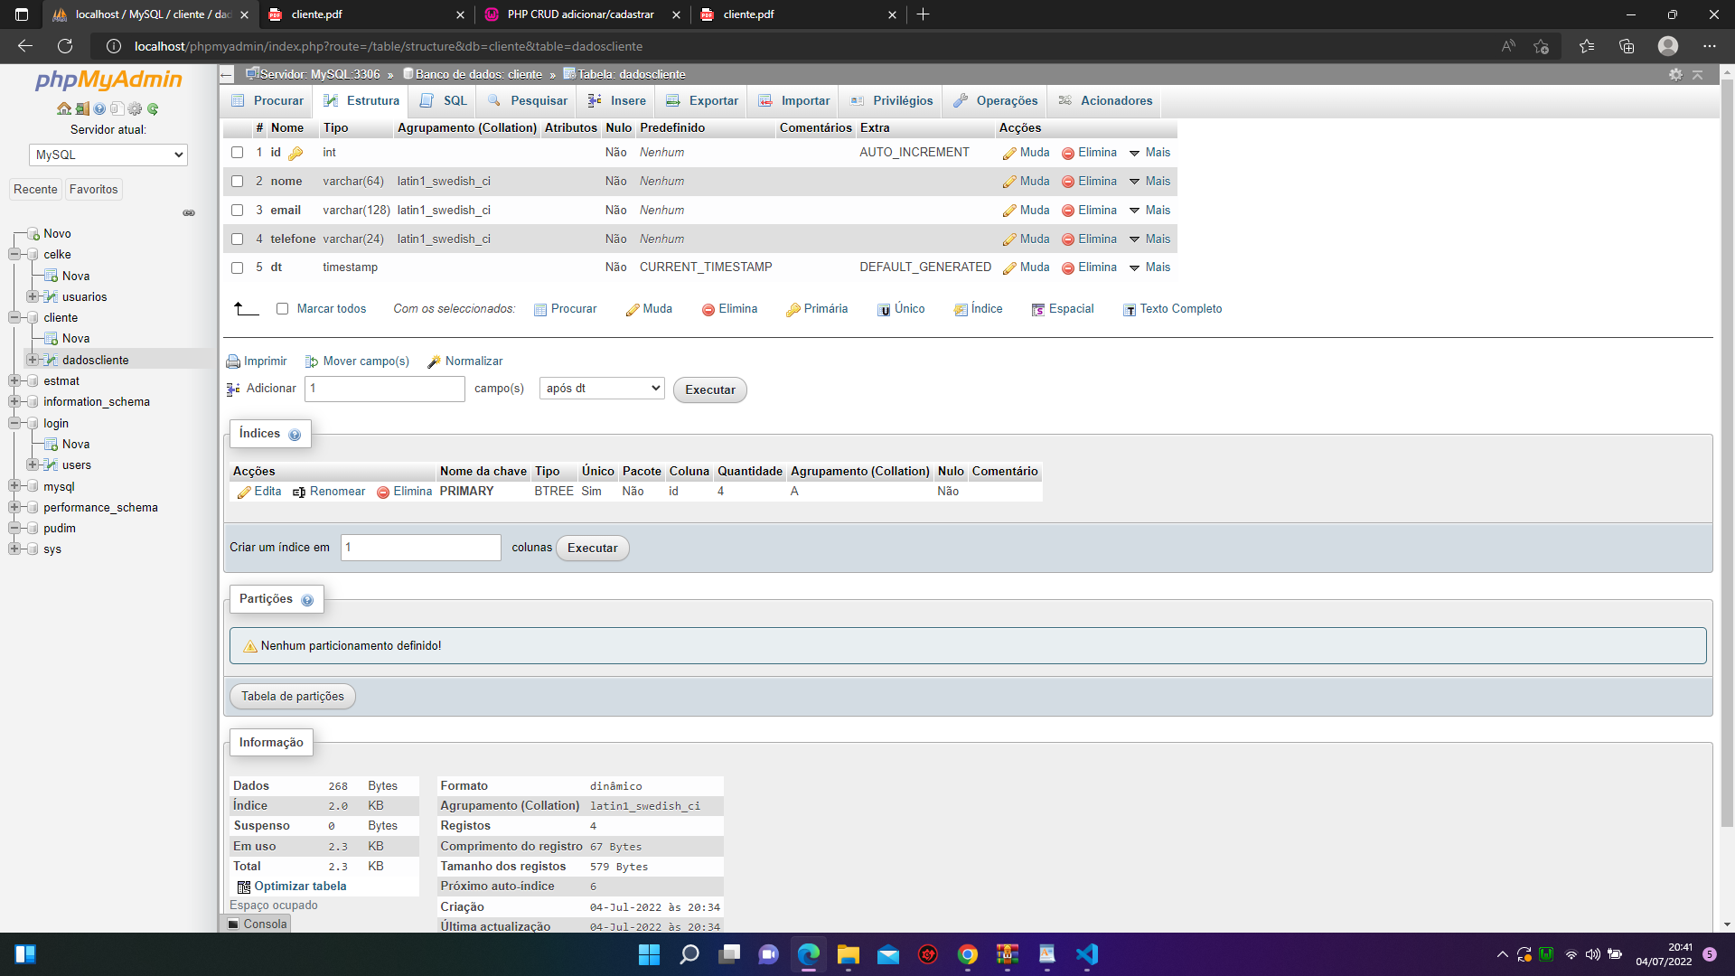Image resolution: width=1735 pixels, height=976 pixels.
Task: Click the Criar um índice columns field
Action: tap(421, 548)
